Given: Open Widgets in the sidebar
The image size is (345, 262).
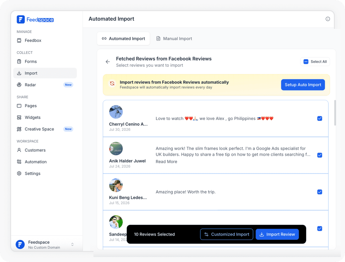Looking at the screenshot, I should tap(45, 117).
